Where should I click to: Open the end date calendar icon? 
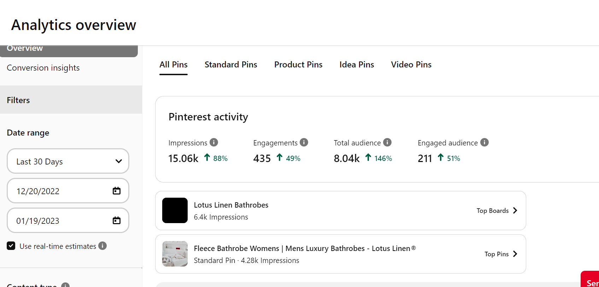click(117, 221)
